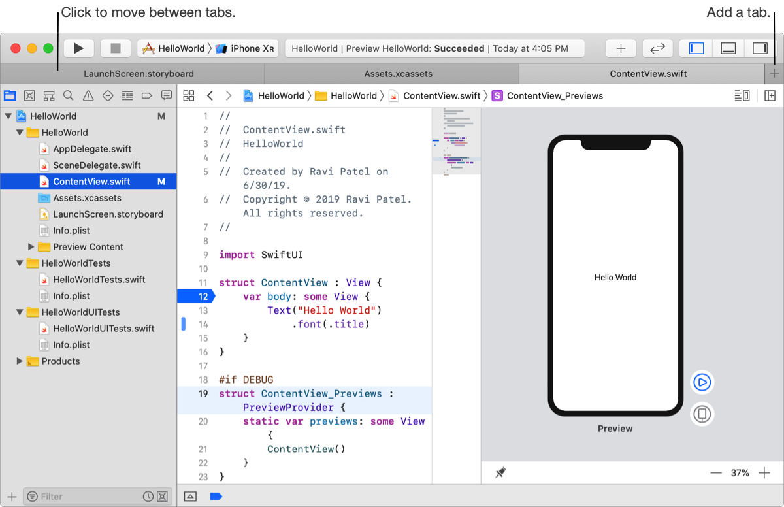The image size is (784, 507).
Task: Switch to the LaunchScreen.storyboard tab
Action: click(x=139, y=74)
